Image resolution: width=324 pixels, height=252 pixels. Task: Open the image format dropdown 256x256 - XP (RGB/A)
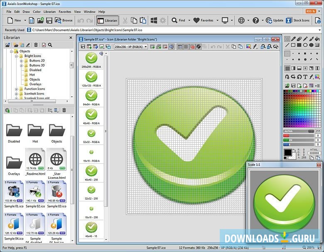point(131,47)
